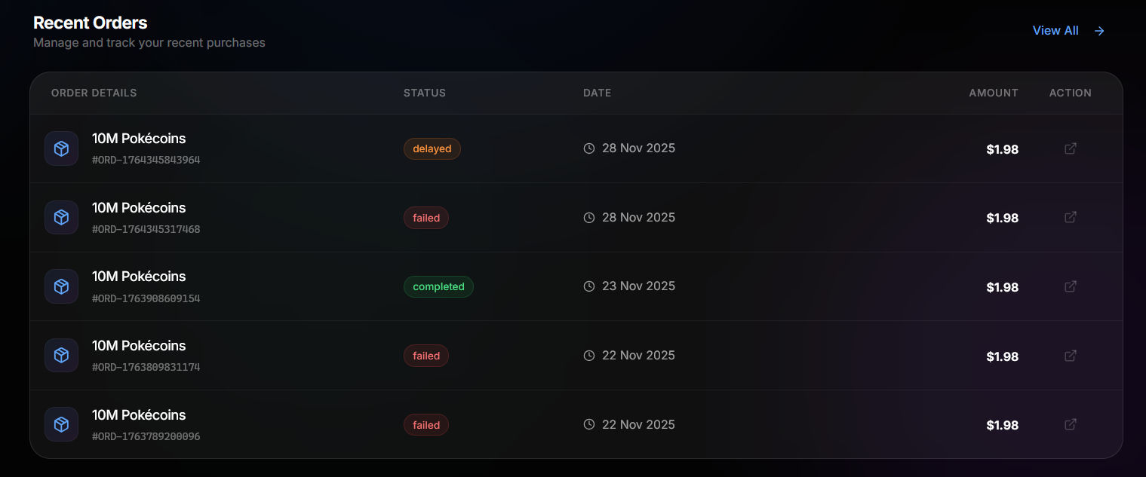The image size is (1146, 477).
Task: Click order ID #ORD-1763908609154
Action: pos(146,298)
